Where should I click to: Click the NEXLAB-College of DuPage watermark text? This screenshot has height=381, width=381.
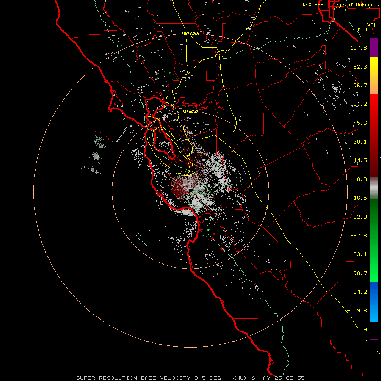tap(341, 5)
